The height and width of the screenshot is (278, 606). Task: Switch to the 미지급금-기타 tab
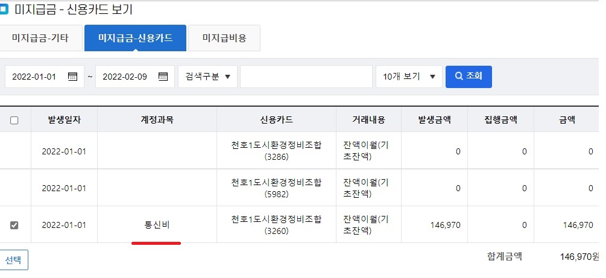[x=40, y=38]
